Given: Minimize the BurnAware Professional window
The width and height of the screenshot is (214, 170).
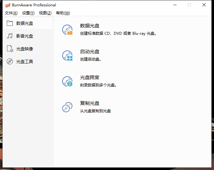Looking at the screenshot, I should [x=175, y=5].
